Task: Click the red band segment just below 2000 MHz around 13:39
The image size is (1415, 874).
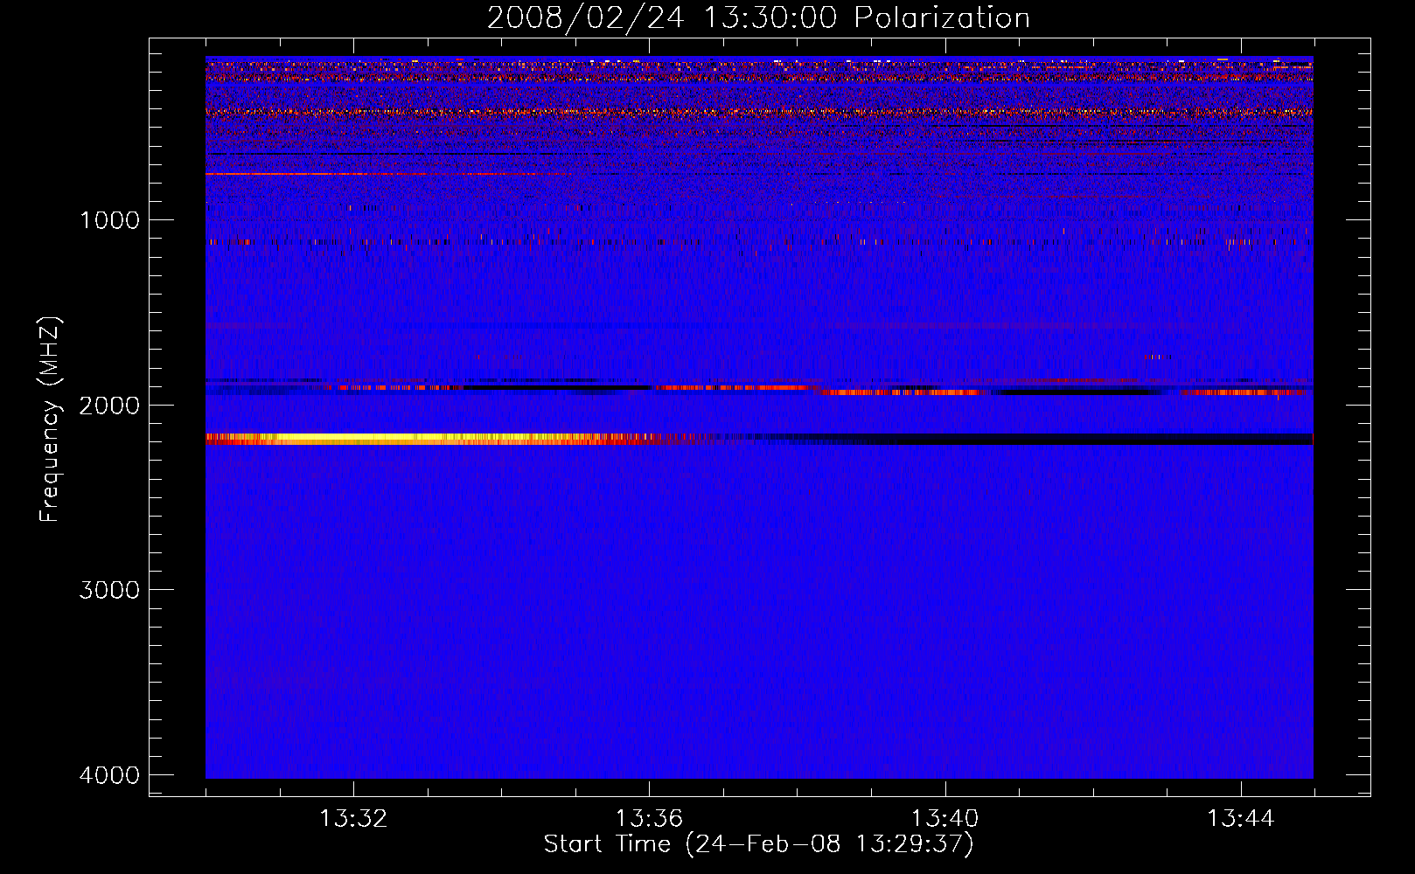Action: point(901,392)
